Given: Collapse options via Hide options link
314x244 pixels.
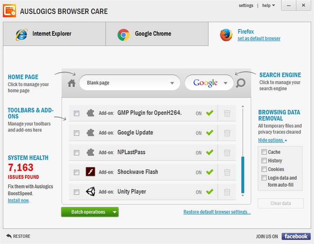Looking at the screenshot, I should [x=272, y=140].
